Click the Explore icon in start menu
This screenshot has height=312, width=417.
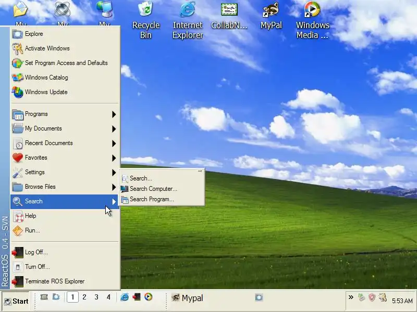coord(18,34)
